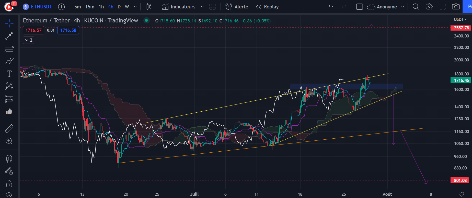Open the Indicateurs panel
Image resolution: width=472 pixels, height=198 pixels.
(179, 7)
